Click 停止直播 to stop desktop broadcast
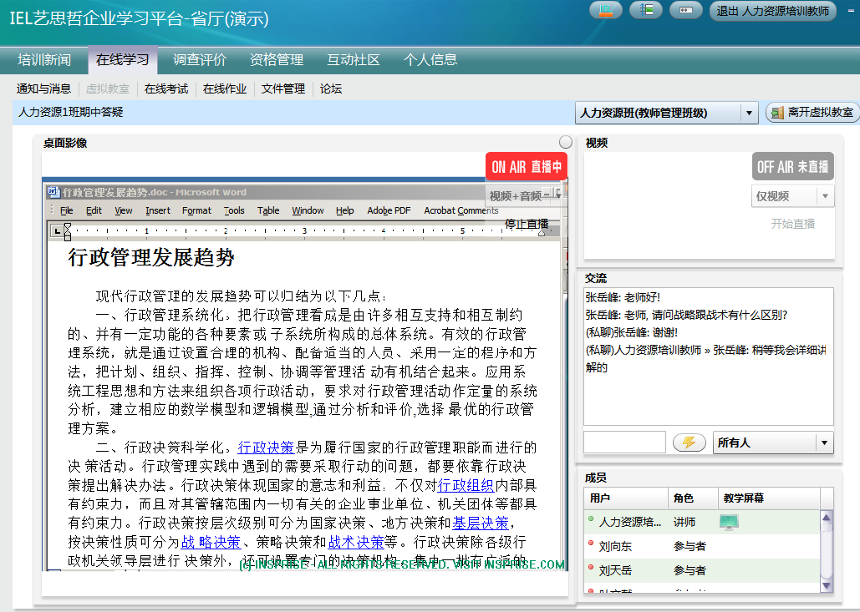 [x=527, y=224]
